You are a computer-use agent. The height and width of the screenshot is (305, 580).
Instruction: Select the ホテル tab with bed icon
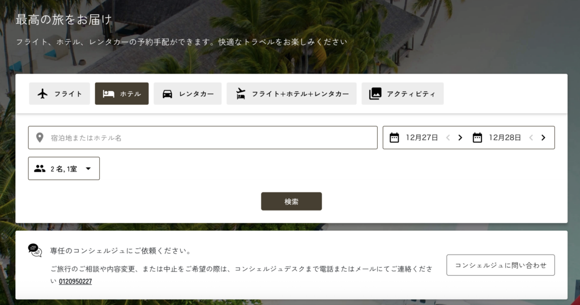122,93
